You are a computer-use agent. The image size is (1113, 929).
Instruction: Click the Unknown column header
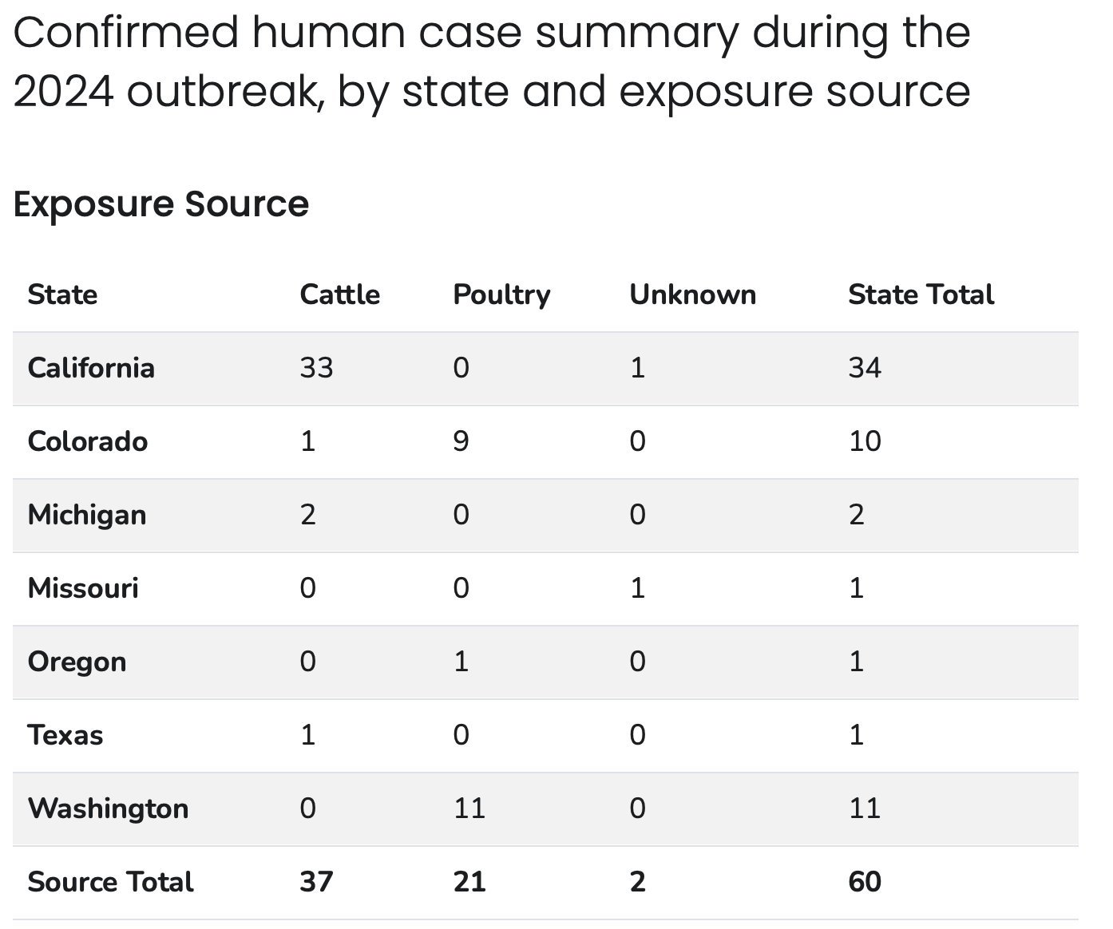pyautogui.click(x=692, y=295)
